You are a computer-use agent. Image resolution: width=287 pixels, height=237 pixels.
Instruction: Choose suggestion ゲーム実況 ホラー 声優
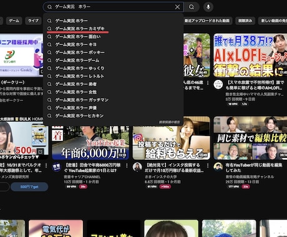tap(114, 108)
